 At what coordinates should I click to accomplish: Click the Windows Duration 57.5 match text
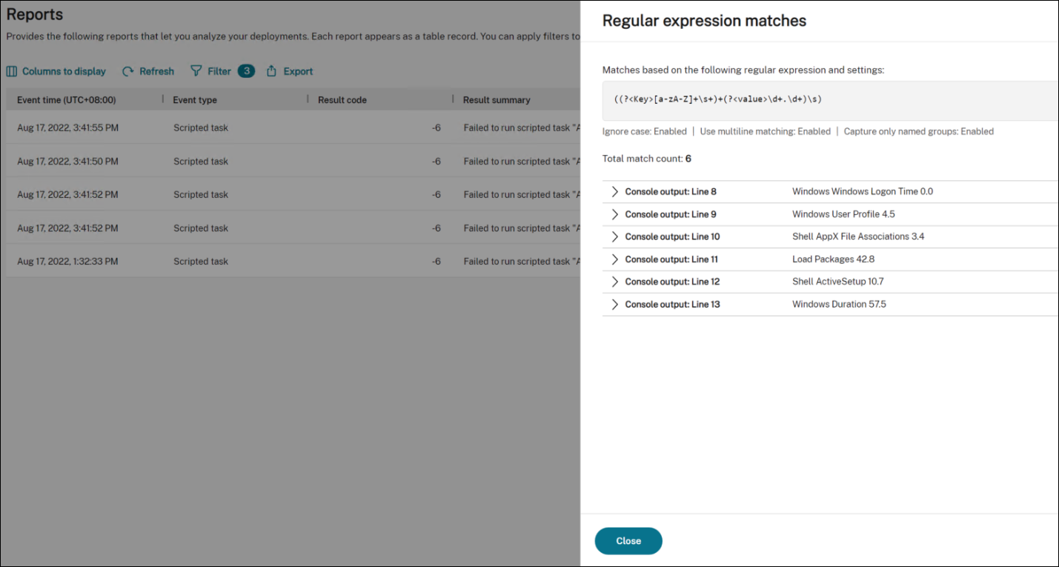pos(839,305)
